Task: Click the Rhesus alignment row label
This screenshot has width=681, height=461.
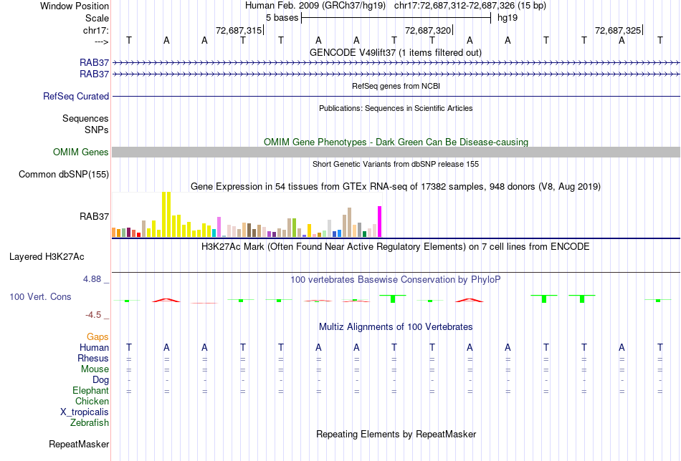Action: click(x=93, y=358)
